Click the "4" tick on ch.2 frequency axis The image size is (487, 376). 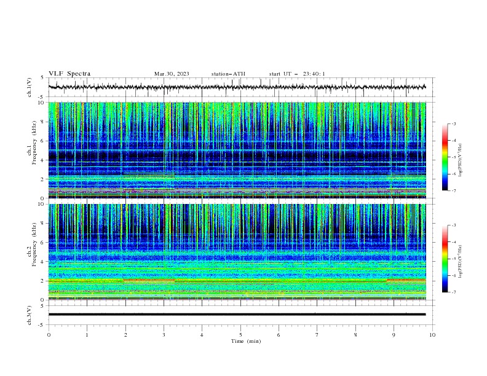44,262
